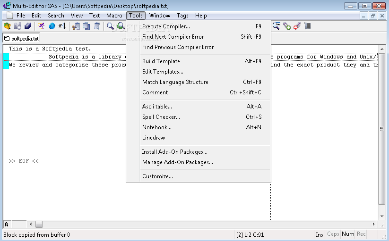This screenshot has width=389, height=241.
Task: Click the horizontal scrollbar right arrow
Action: click(373, 224)
